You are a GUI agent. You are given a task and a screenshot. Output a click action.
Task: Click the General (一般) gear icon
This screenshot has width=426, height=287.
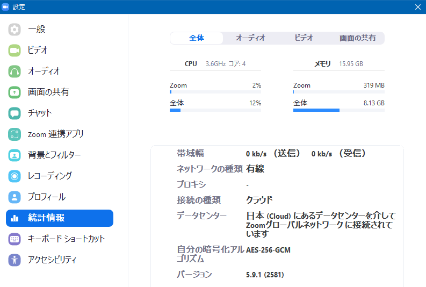tap(15, 30)
